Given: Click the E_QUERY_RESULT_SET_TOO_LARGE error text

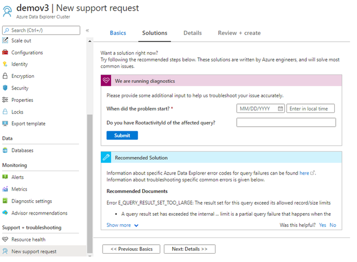Looking at the screenshot, I should [x=218, y=202].
